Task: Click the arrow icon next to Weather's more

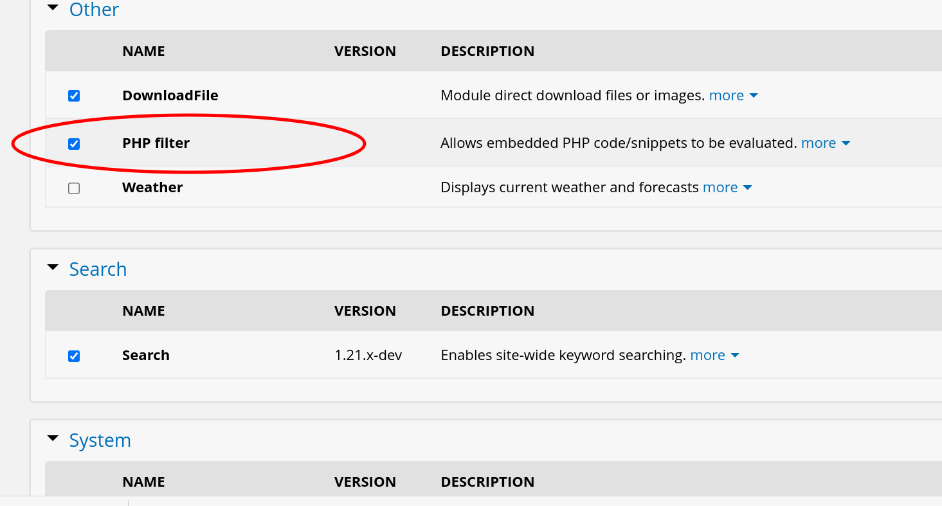Action: (x=747, y=188)
